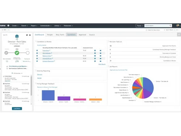Click the 'Request to Advance from Manager' link
Image resolution: width=181 pixels, height=136 pixels.
pyautogui.click(x=47, y=87)
